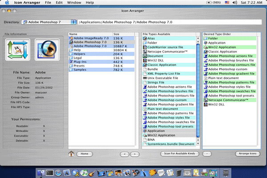Click the Icon Arranger arrows thumbnail in File Information
Image resolution: width=267 pixels, height=178 pixels.
[18, 49]
